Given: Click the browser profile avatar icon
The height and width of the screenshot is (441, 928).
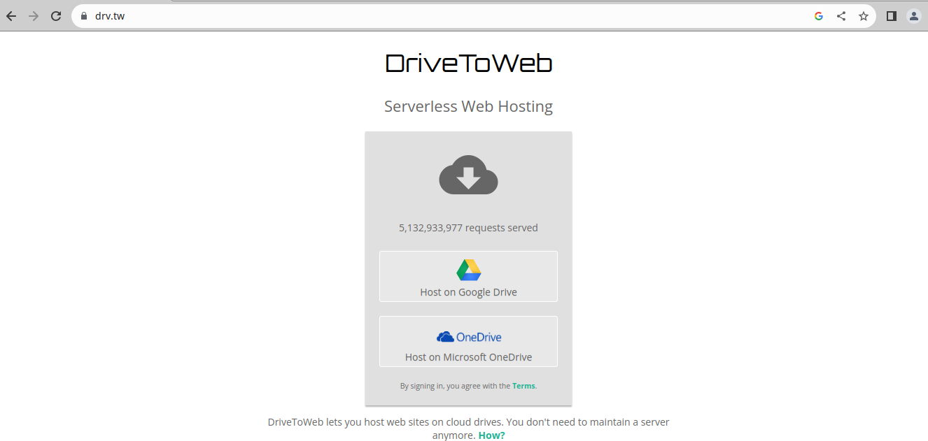Looking at the screenshot, I should click(x=913, y=15).
